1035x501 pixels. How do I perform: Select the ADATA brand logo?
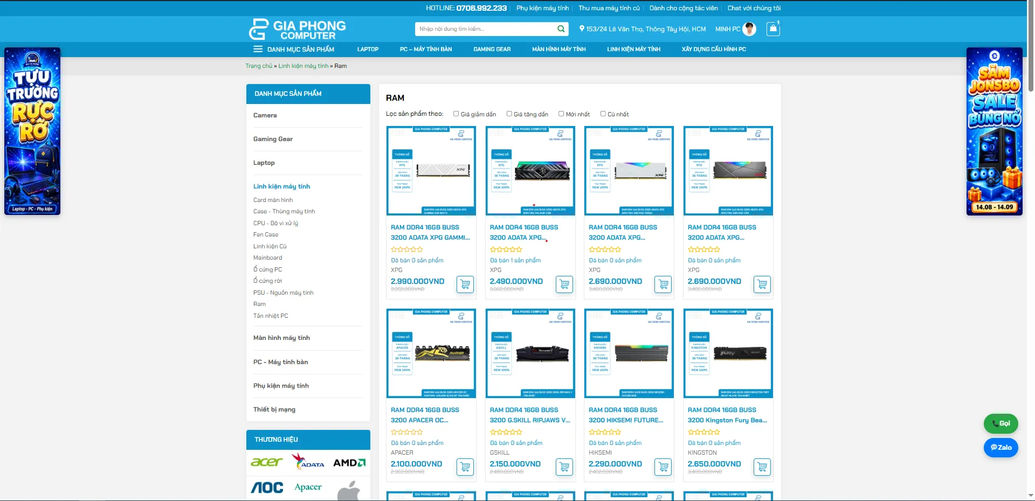[308, 462]
